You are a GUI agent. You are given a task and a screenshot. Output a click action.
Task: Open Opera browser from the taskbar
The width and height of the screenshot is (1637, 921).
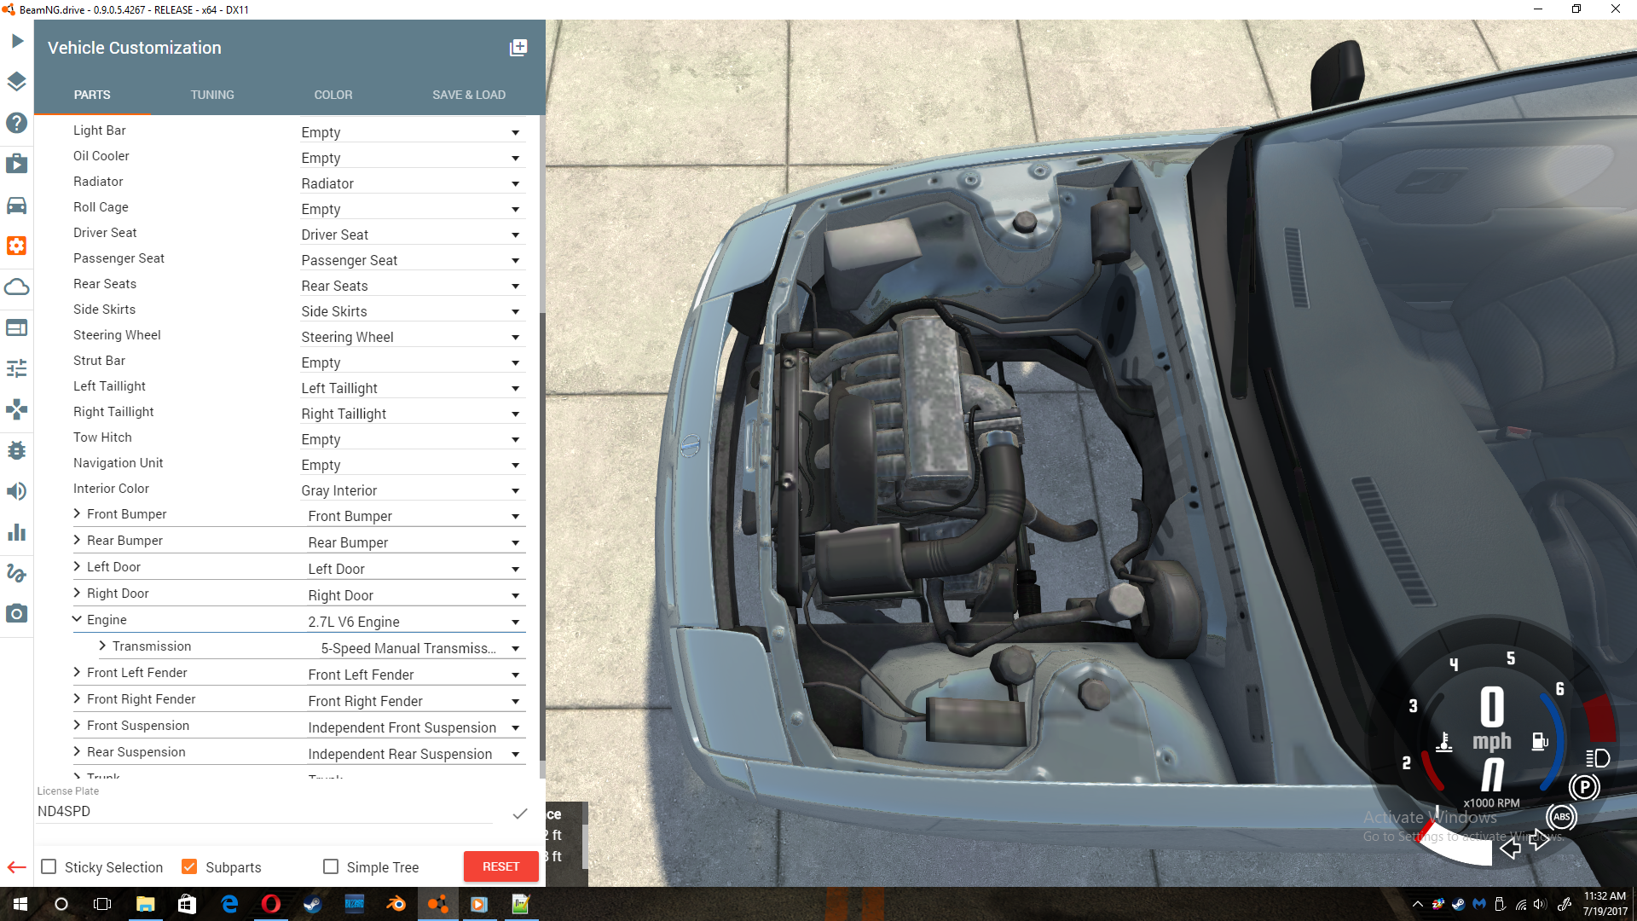[x=271, y=904]
